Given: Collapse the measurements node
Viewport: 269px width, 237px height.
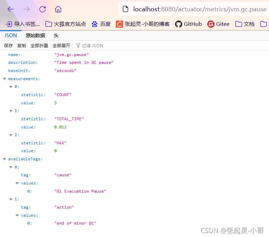Looking at the screenshot, I should (x=5, y=79).
